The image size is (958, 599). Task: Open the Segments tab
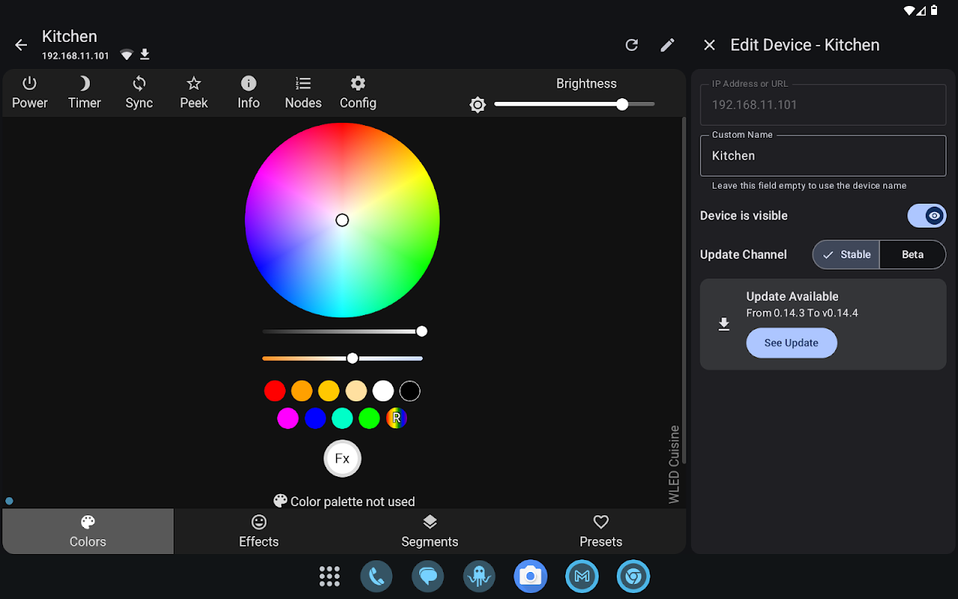[430, 532]
